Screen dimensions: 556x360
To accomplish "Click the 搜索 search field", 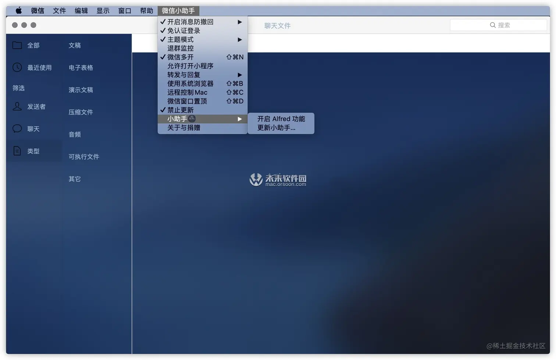I will coord(498,25).
